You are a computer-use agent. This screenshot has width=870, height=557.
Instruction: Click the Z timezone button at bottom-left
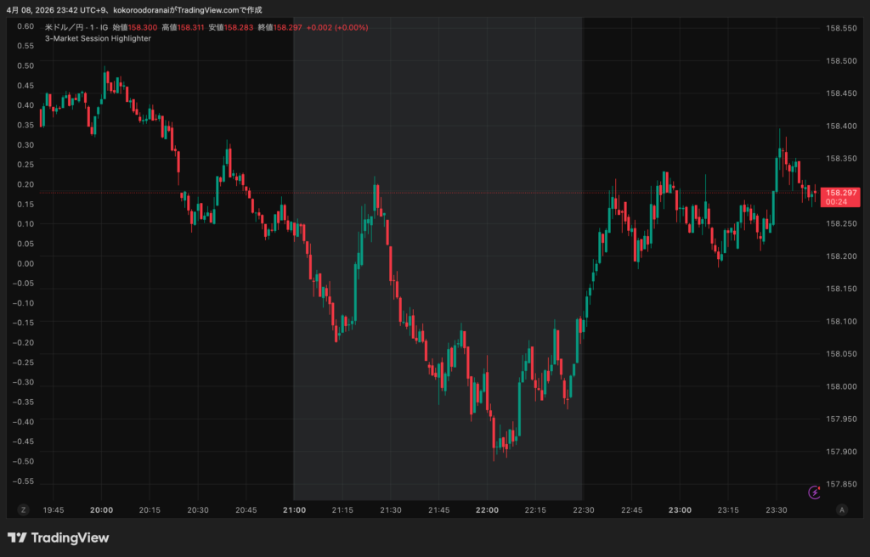tap(24, 509)
